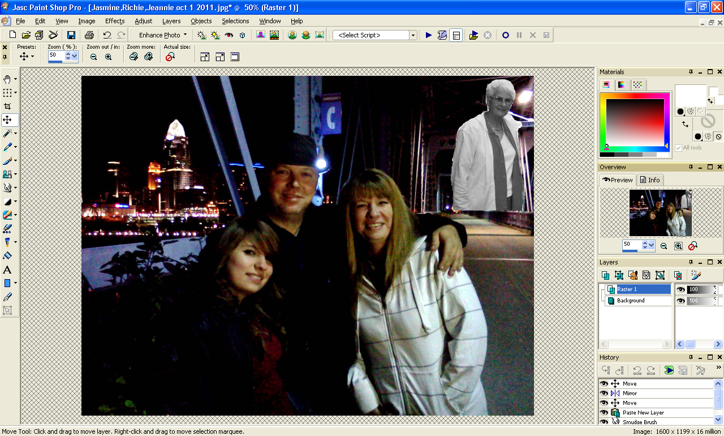Save the image with the floppy icon

pos(71,35)
